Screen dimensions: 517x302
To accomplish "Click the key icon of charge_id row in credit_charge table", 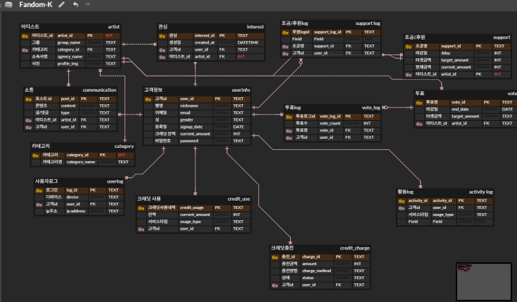I will (x=275, y=258).
